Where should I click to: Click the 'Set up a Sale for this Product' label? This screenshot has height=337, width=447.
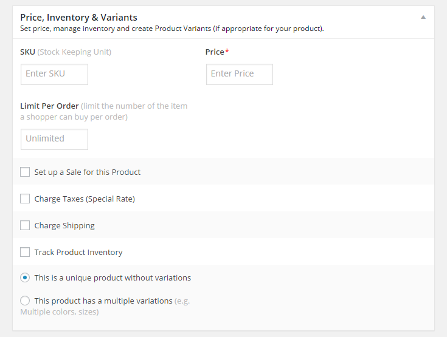[x=87, y=172]
